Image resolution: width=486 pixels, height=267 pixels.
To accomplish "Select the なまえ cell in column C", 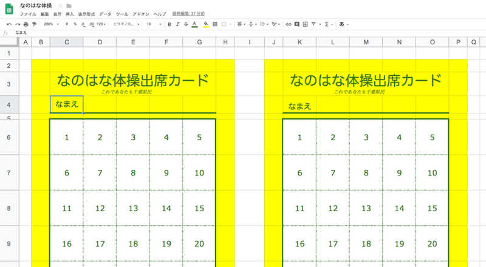I will coord(67,104).
